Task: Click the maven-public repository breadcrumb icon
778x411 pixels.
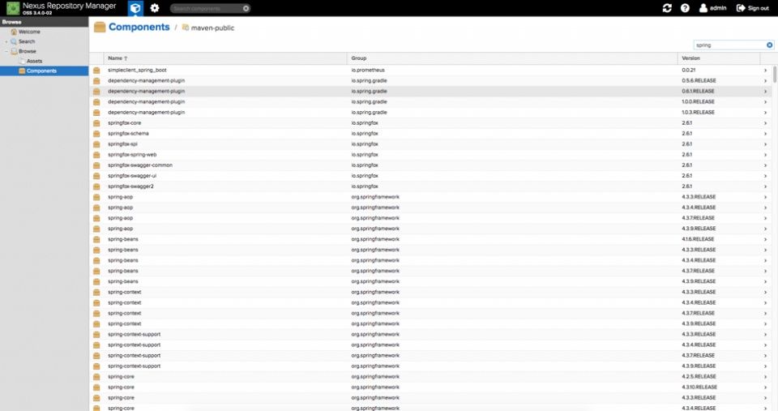Action: tap(186, 28)
